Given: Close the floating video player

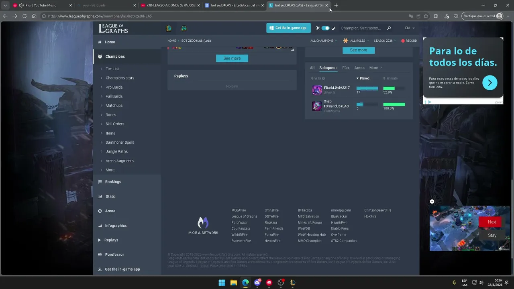Looking at the screenshot, I should (432, 201).
